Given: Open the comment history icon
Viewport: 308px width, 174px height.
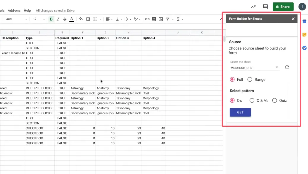Looking at the screenshot, I should [x=265, y=7].
